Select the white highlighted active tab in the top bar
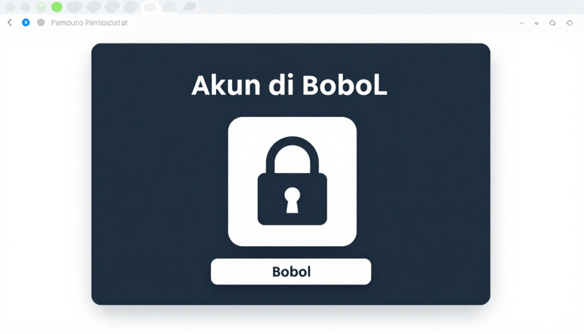 (150, 7)
